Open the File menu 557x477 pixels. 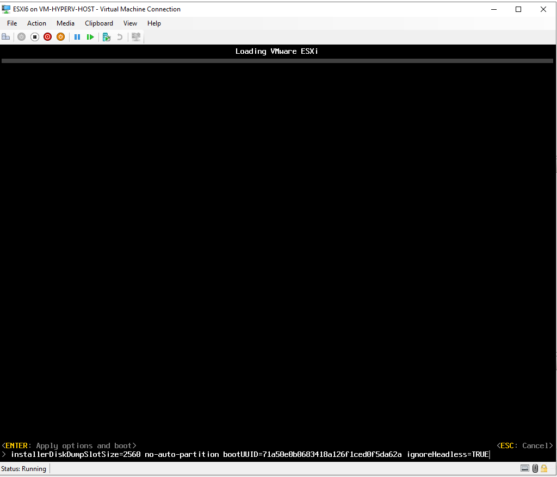[12, 23]
